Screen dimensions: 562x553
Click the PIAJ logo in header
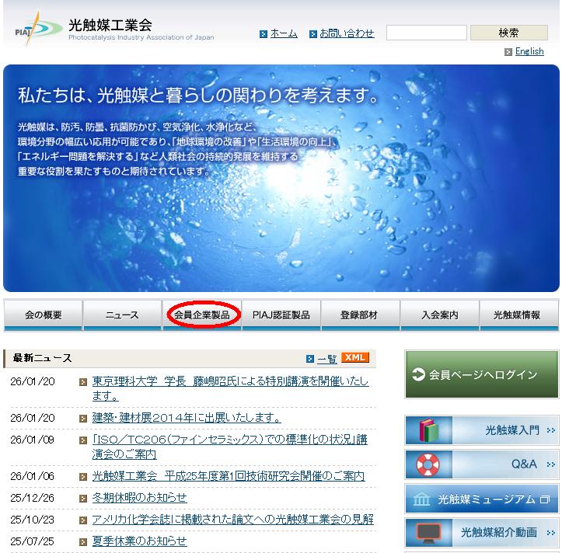pyautogui.click(x=39, y=29)
